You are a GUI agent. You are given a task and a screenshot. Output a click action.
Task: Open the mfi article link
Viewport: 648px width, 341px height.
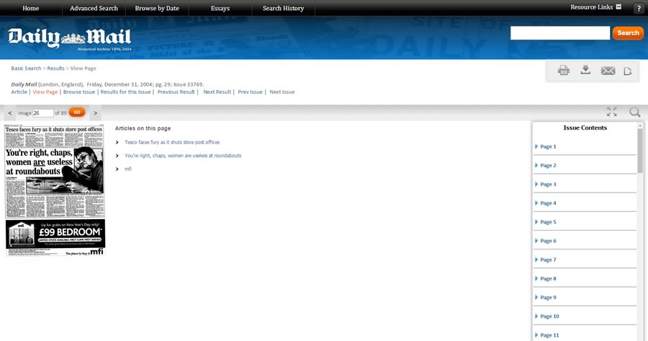coord(128,169)
